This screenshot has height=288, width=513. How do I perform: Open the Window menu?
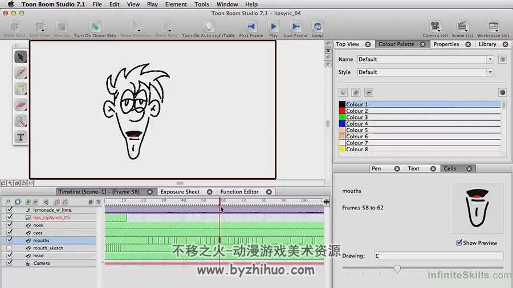point(227,4)
